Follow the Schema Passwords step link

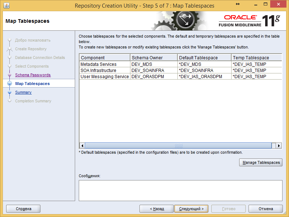tap(33, 75)
